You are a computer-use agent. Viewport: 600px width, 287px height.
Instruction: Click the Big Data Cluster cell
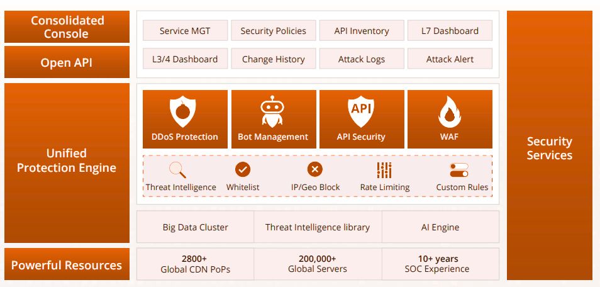tap(196, 227)
